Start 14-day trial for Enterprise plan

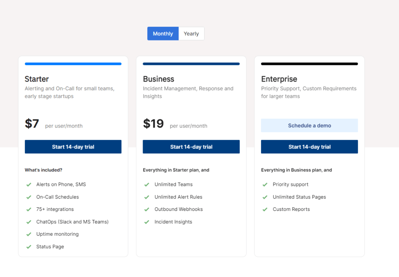tap(309, 147)
